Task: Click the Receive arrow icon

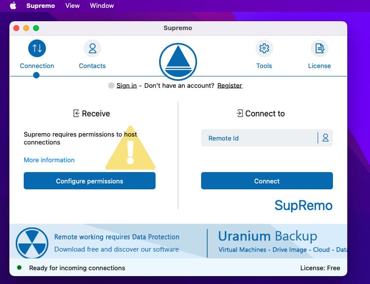Action: pos(76,113)
